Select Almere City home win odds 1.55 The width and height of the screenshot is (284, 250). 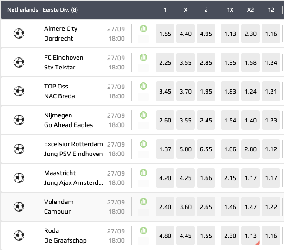[165, 34]
